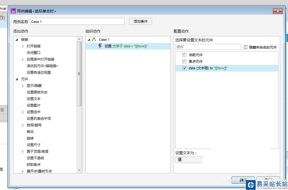Screen dimensions: 288x190
Task: Click the lightning bolt action icon
Action: [100, 46]
